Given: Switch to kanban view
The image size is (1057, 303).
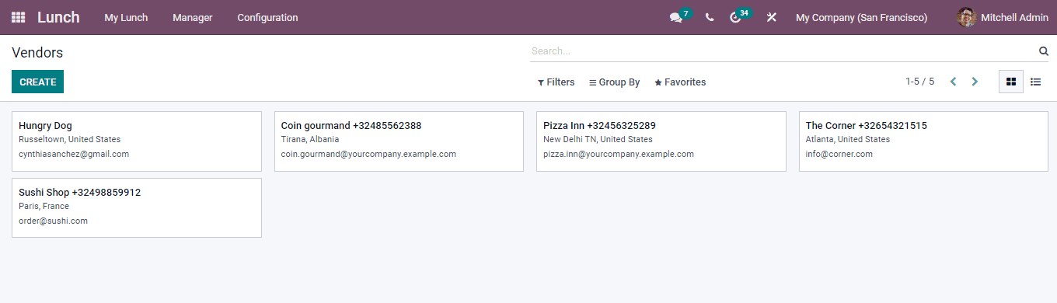Looking at the screenshot, I should pos(1011,82).
